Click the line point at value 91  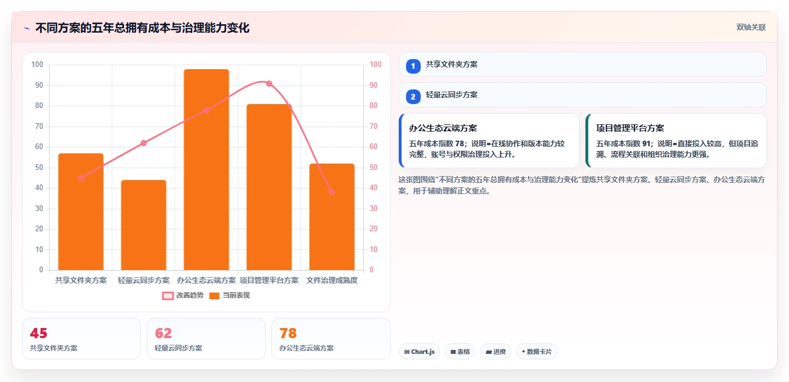pyautogui.click(x=269, y=83)
